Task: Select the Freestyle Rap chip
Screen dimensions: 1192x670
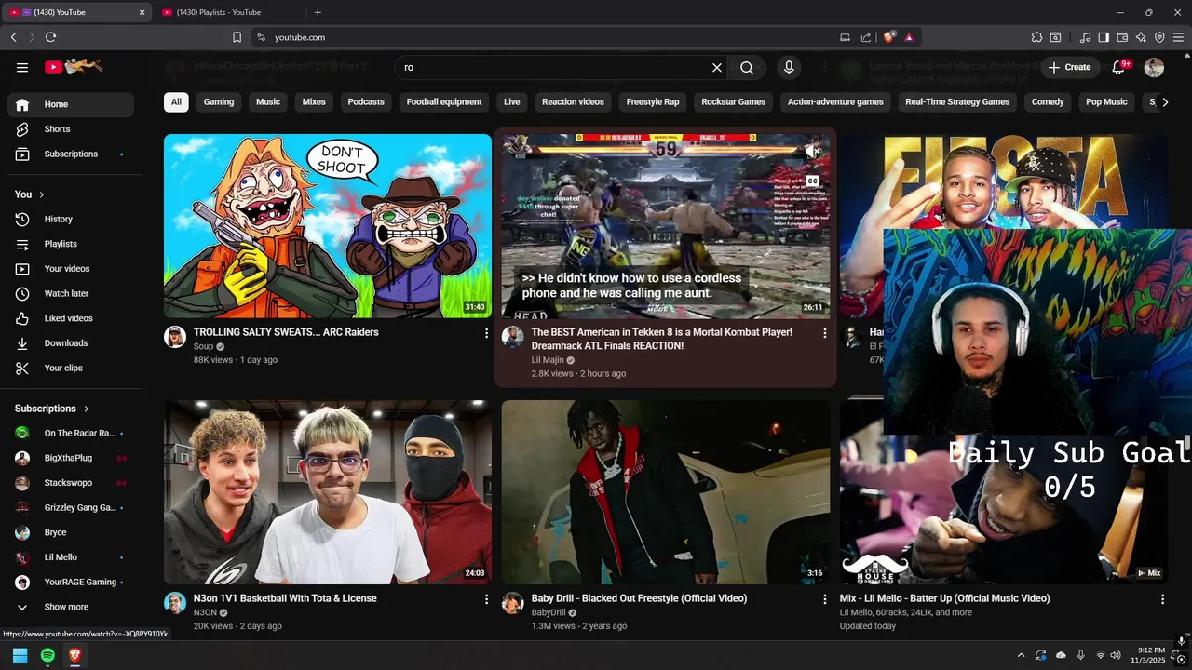Action: pos(653,102)
